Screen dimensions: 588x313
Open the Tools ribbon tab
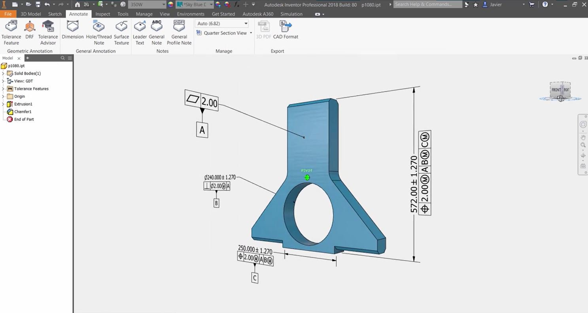(123, 14)
